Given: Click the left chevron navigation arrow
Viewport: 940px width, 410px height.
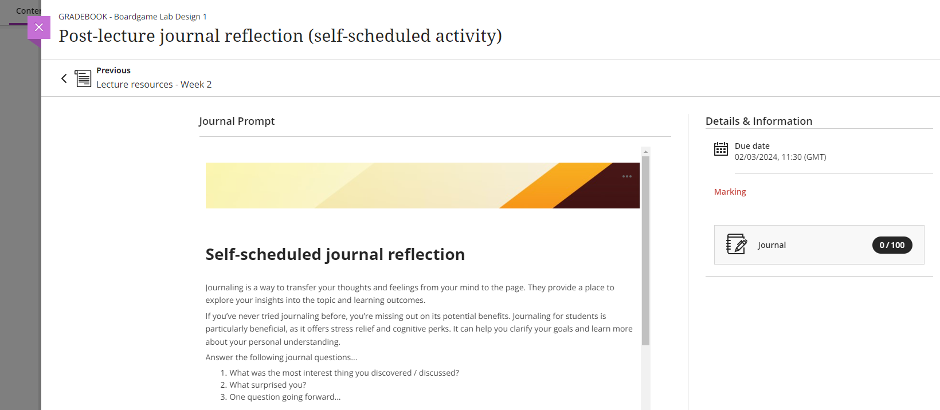Looking at the screenshot, I should (x=64, y=78).
